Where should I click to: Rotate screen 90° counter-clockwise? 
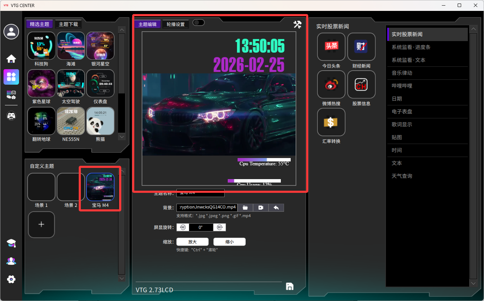pos(183,227)
